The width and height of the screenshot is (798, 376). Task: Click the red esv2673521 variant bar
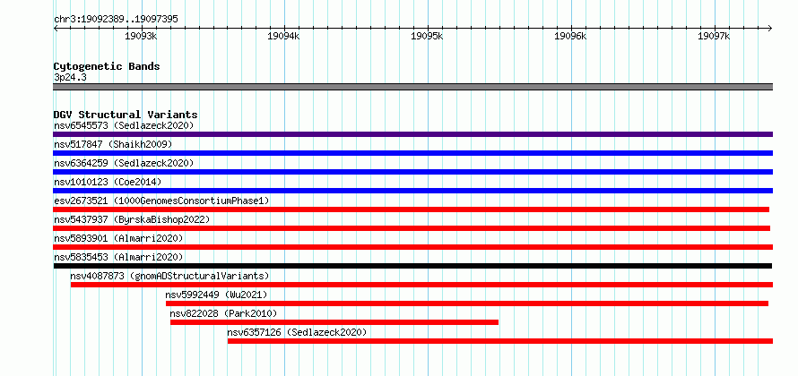[x=412, y=209]
